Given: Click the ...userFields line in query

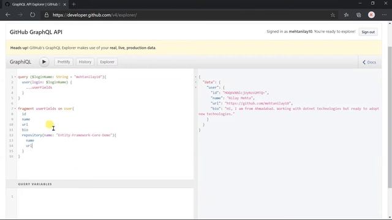Looking at the screenshot, I should (39, 87).
